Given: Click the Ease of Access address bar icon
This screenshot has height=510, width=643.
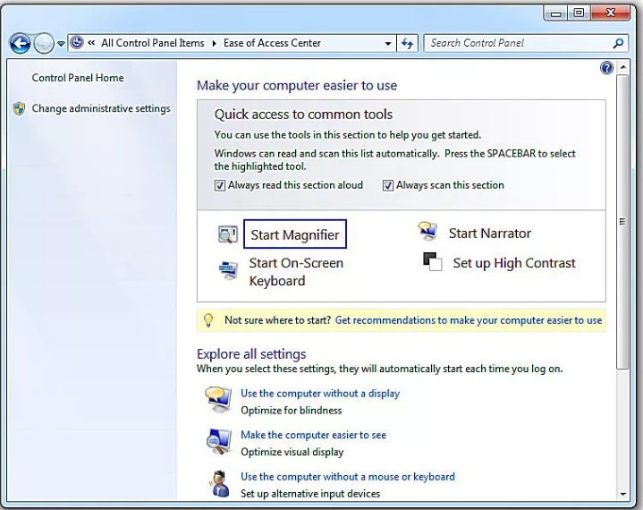Looking at the screenshot, I should click(x=77, y=43).
